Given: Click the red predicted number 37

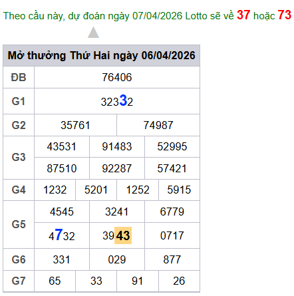Looking at the screenshot, I should point(243,15).
